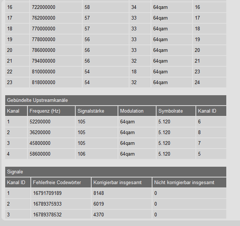Select the upstream frequency 36200000 cell
The width and height of the screenshot is (240, 226).
40,132
